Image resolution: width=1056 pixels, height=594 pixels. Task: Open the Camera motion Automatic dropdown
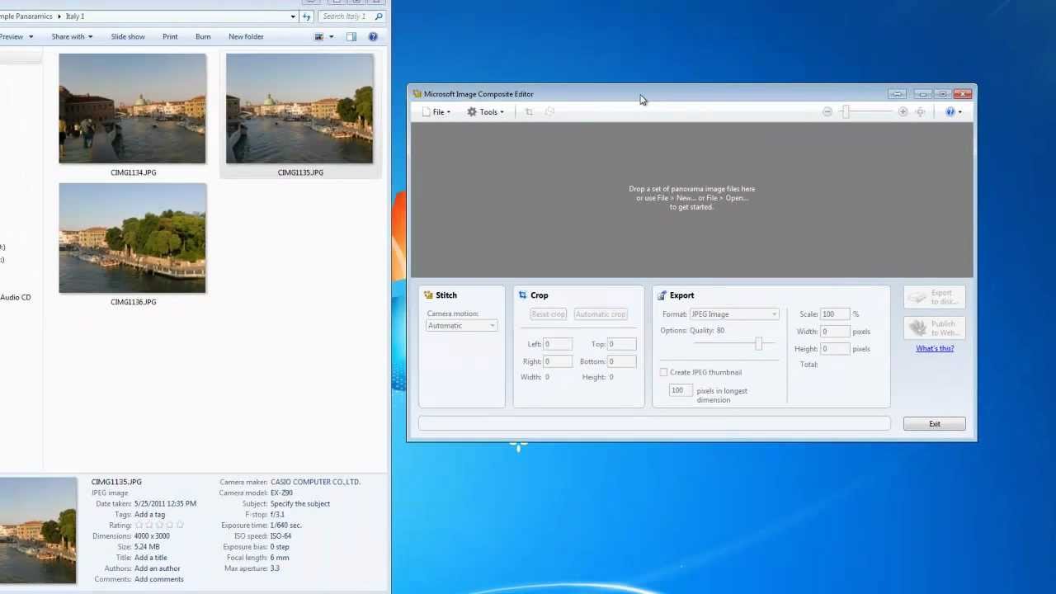pos(461,326)
